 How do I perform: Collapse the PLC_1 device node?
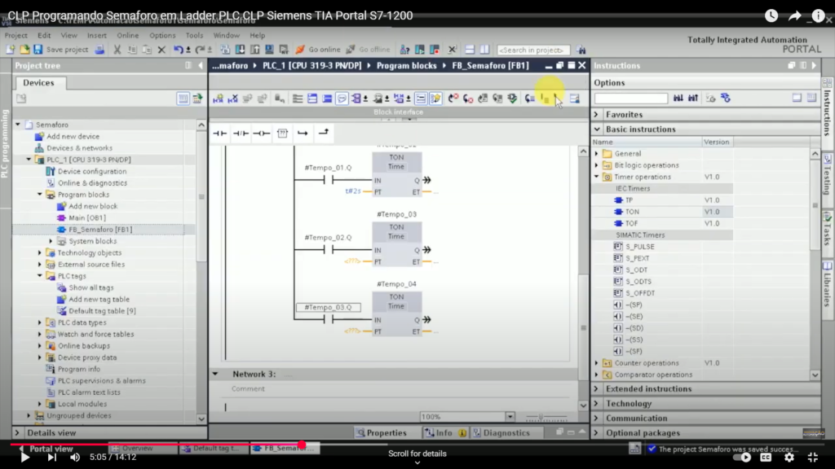29,160
